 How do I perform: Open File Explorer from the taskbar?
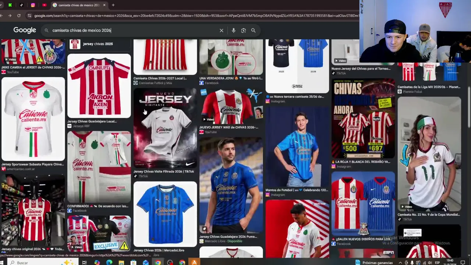point(121,262)
